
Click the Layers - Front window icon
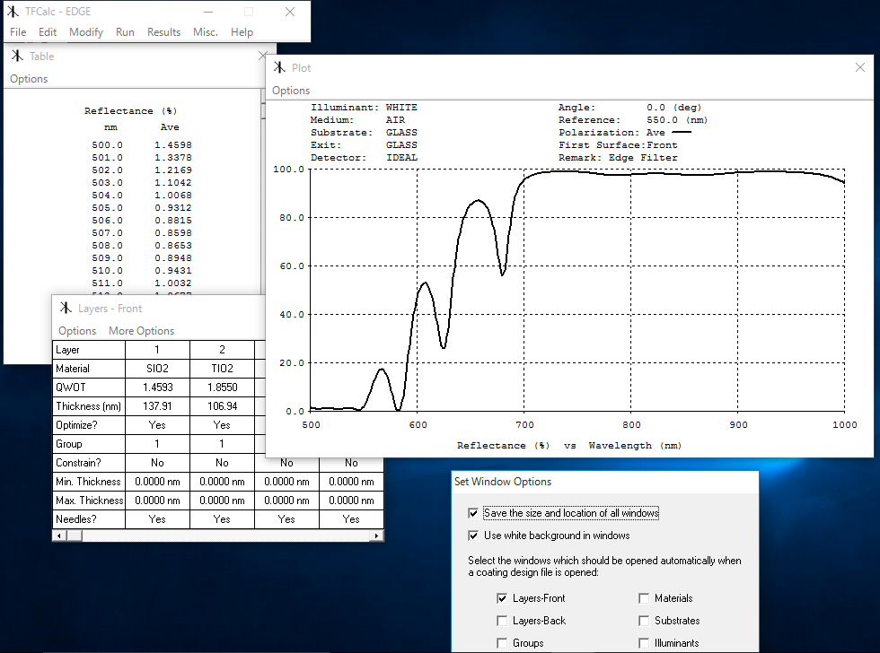click(66, 309)
